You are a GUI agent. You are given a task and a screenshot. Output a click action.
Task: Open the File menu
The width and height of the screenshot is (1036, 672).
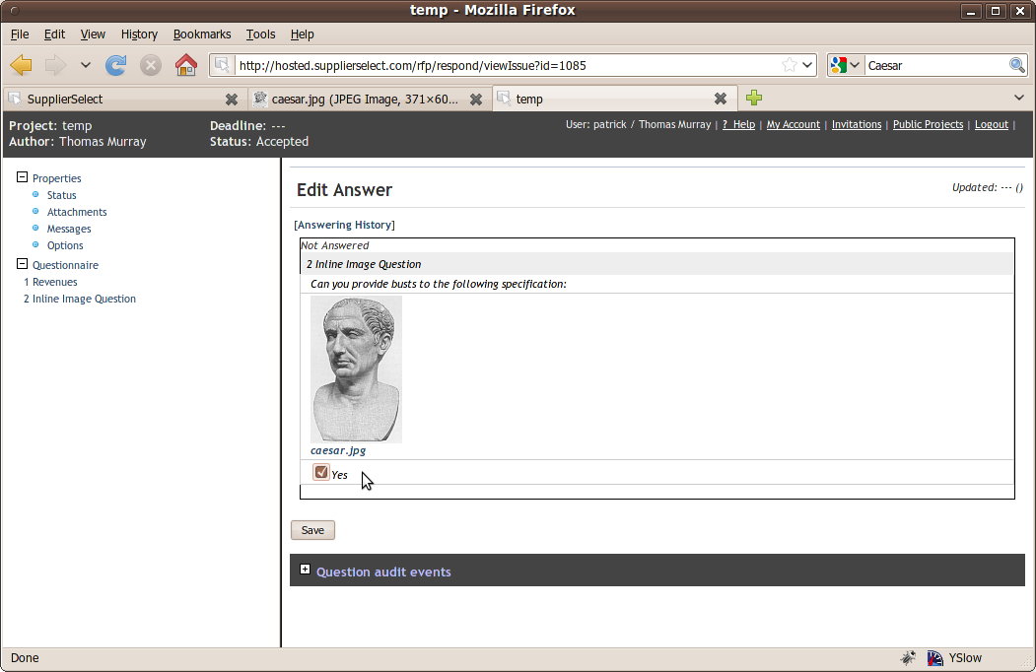[20, 34]
